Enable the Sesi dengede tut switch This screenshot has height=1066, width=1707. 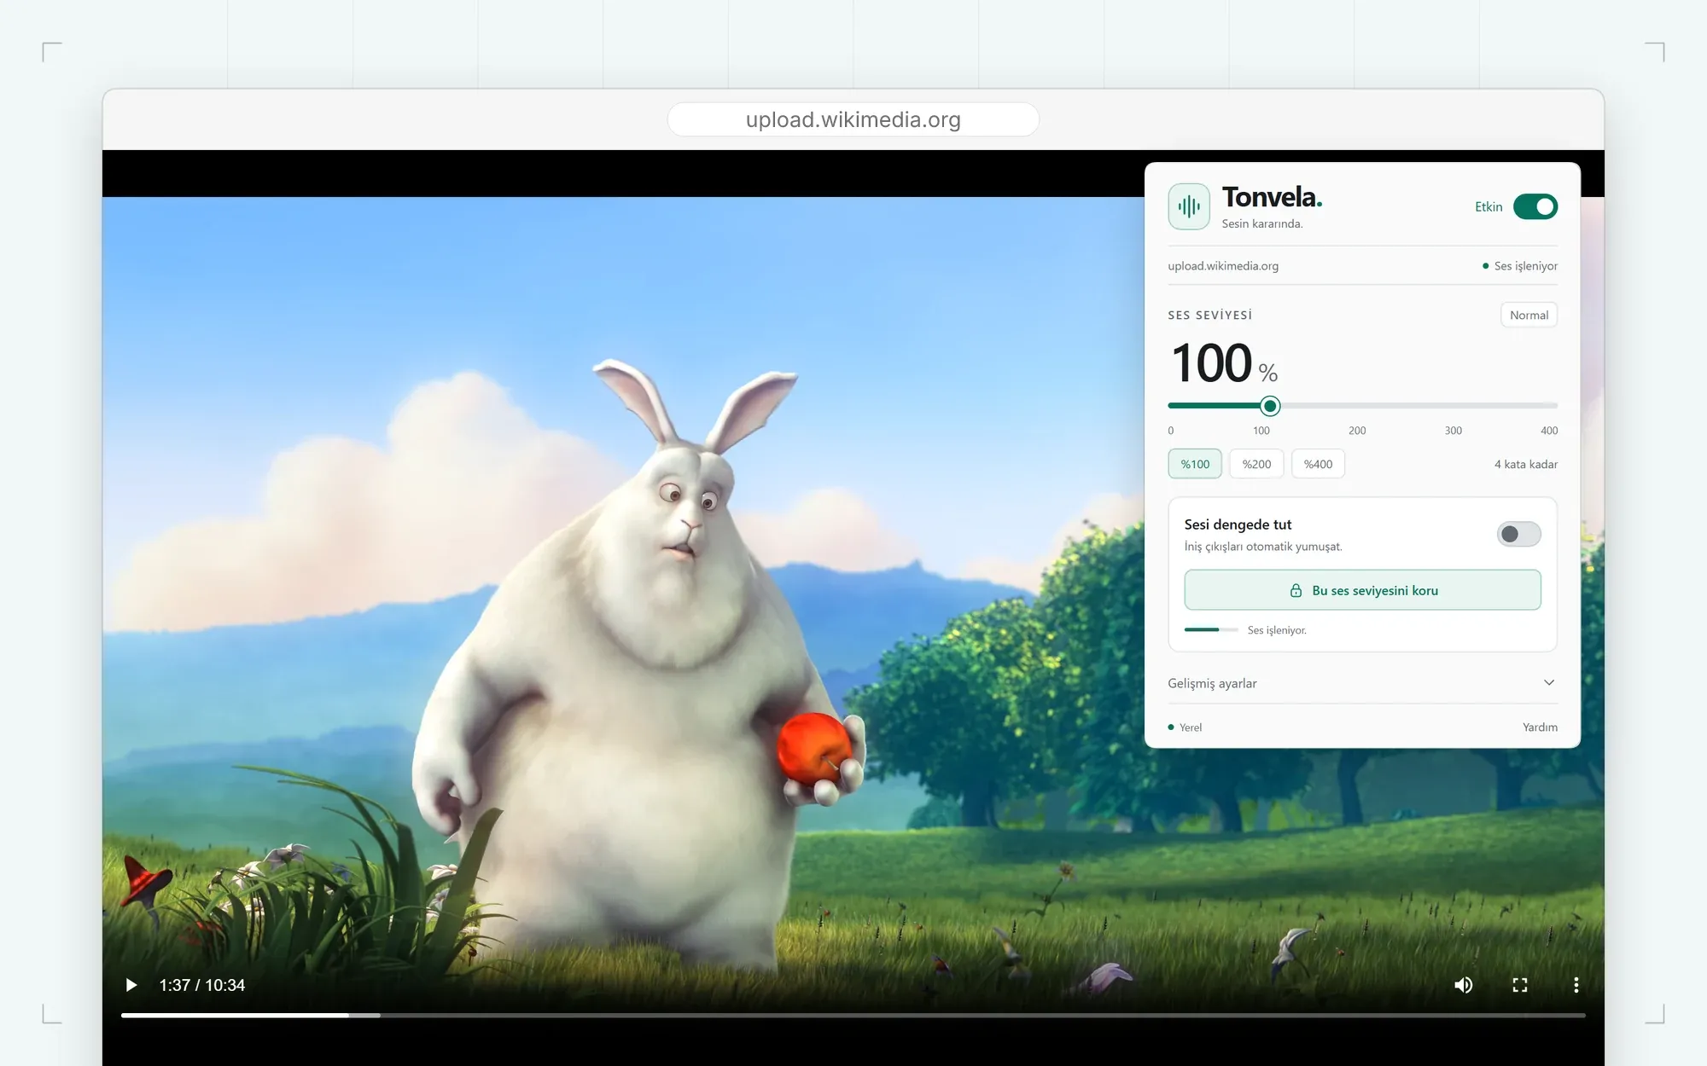pyautogui.click(x=1518, y=534)
